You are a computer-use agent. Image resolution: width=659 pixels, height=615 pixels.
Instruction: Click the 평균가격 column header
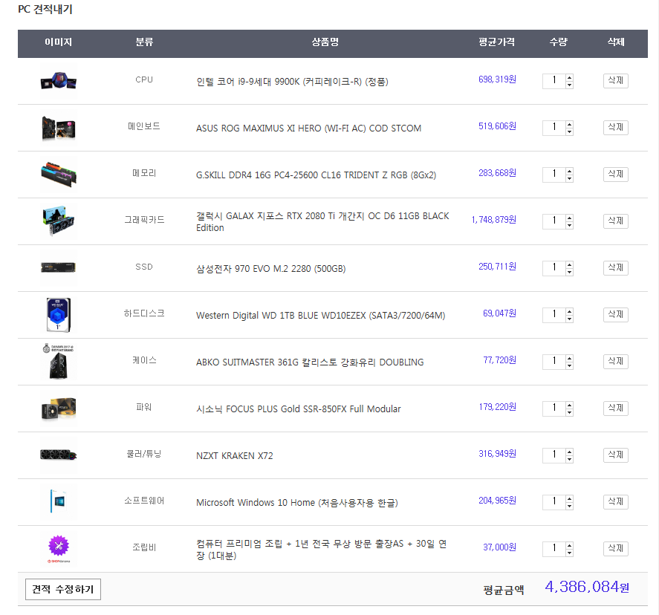click(496, 42)
